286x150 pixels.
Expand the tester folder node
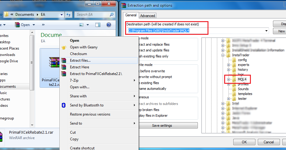(x=228, y=99)
